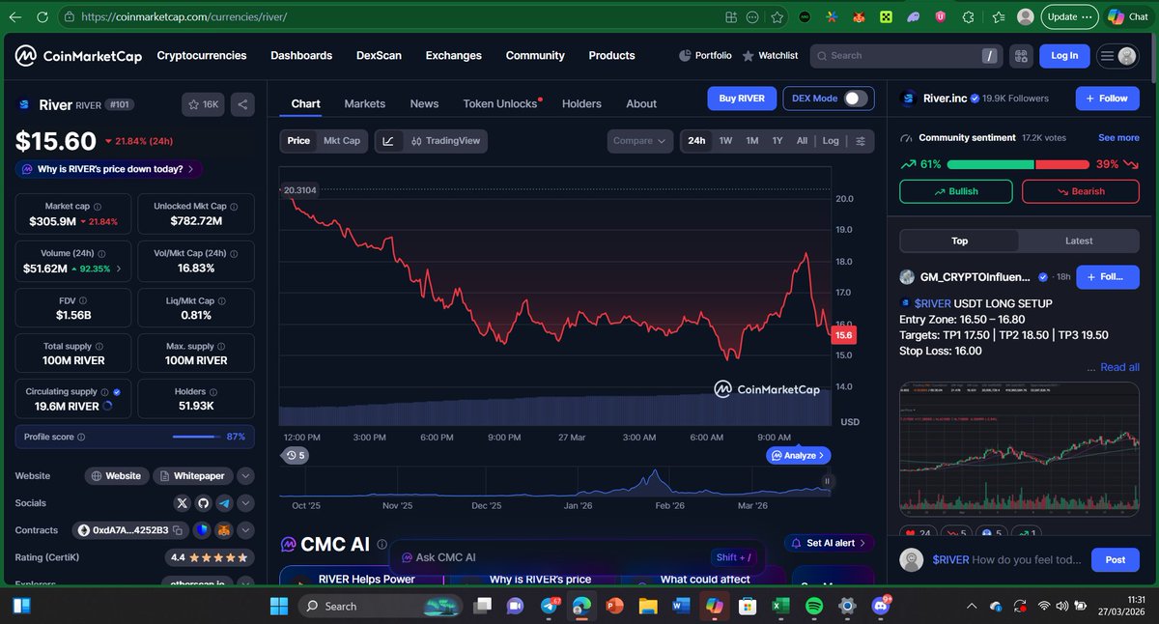Select Mkt Cap chart mode
The image size is (1159, 624).
[x=341, y=141]
